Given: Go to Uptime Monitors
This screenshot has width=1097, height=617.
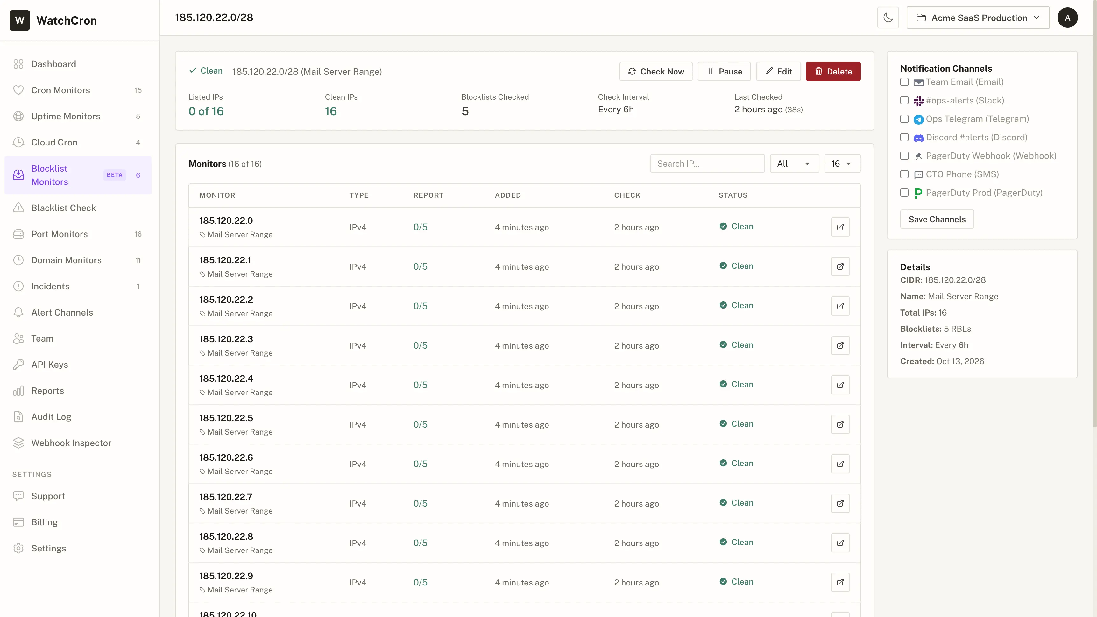Looking at the screenshot, I should pyautogui.click(x=78, y=116).
